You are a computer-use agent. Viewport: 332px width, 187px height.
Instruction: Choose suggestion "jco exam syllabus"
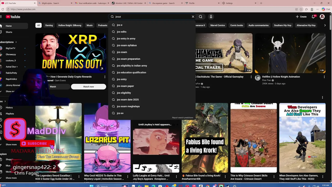coord(152,45)
